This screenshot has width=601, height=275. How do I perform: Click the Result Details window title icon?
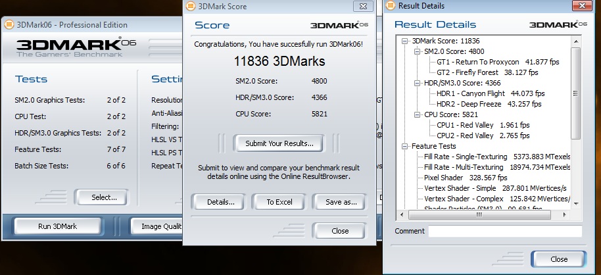390,5
